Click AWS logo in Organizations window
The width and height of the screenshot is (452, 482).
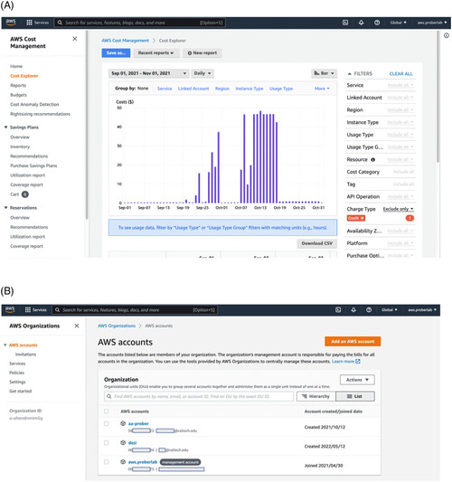(x=10, y=309)
